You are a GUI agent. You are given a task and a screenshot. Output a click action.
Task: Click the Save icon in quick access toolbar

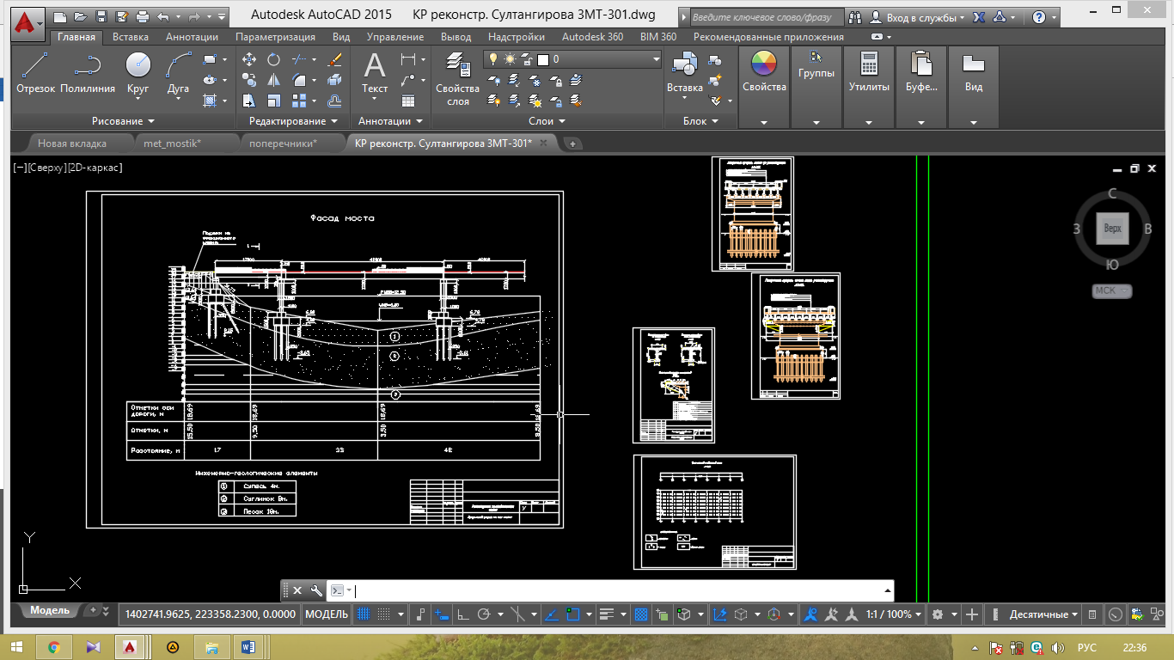101,16
